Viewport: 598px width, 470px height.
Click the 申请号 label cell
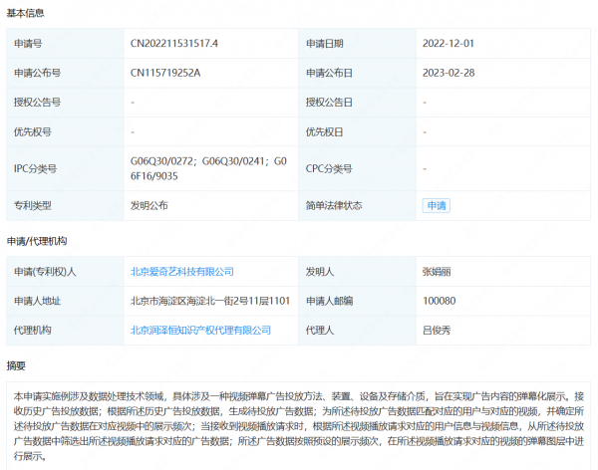click(65, 44)
